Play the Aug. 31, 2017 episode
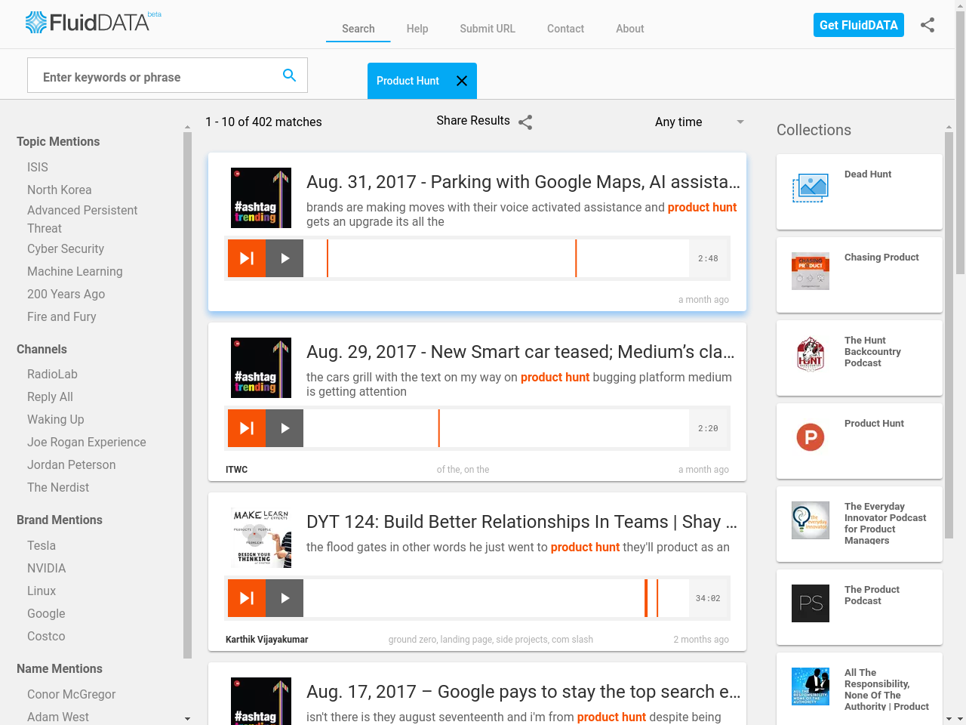Viewport: 966px width, 725px height. pos(285,258)
